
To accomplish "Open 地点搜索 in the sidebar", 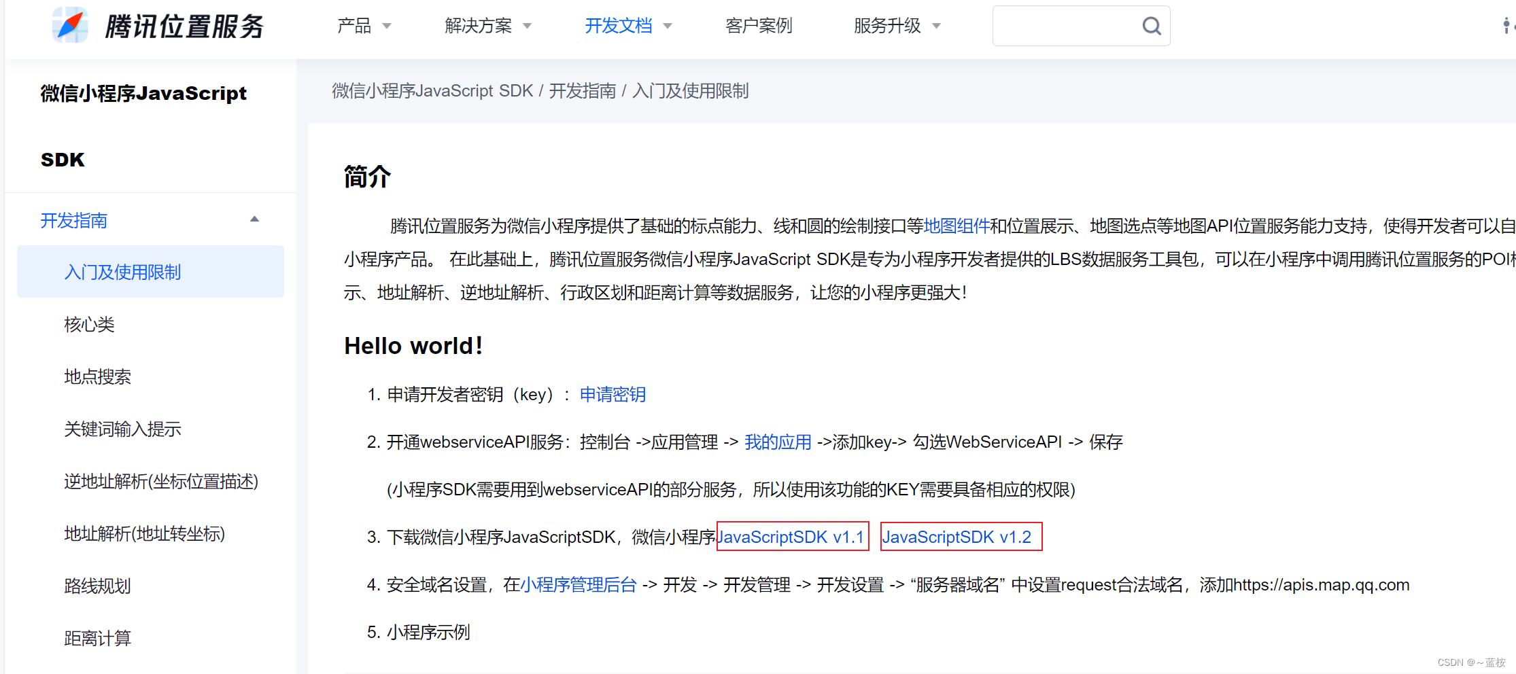I will (97, 376).
